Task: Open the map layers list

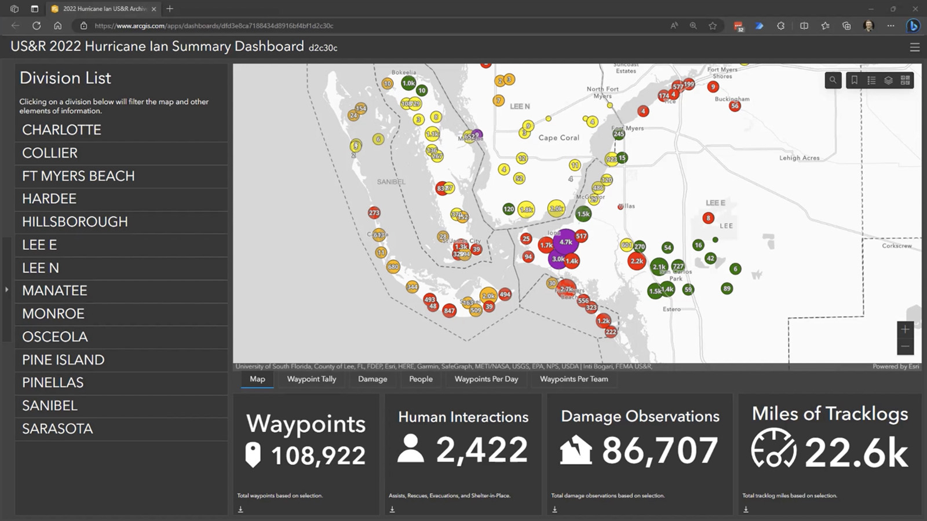Action: 888,80
